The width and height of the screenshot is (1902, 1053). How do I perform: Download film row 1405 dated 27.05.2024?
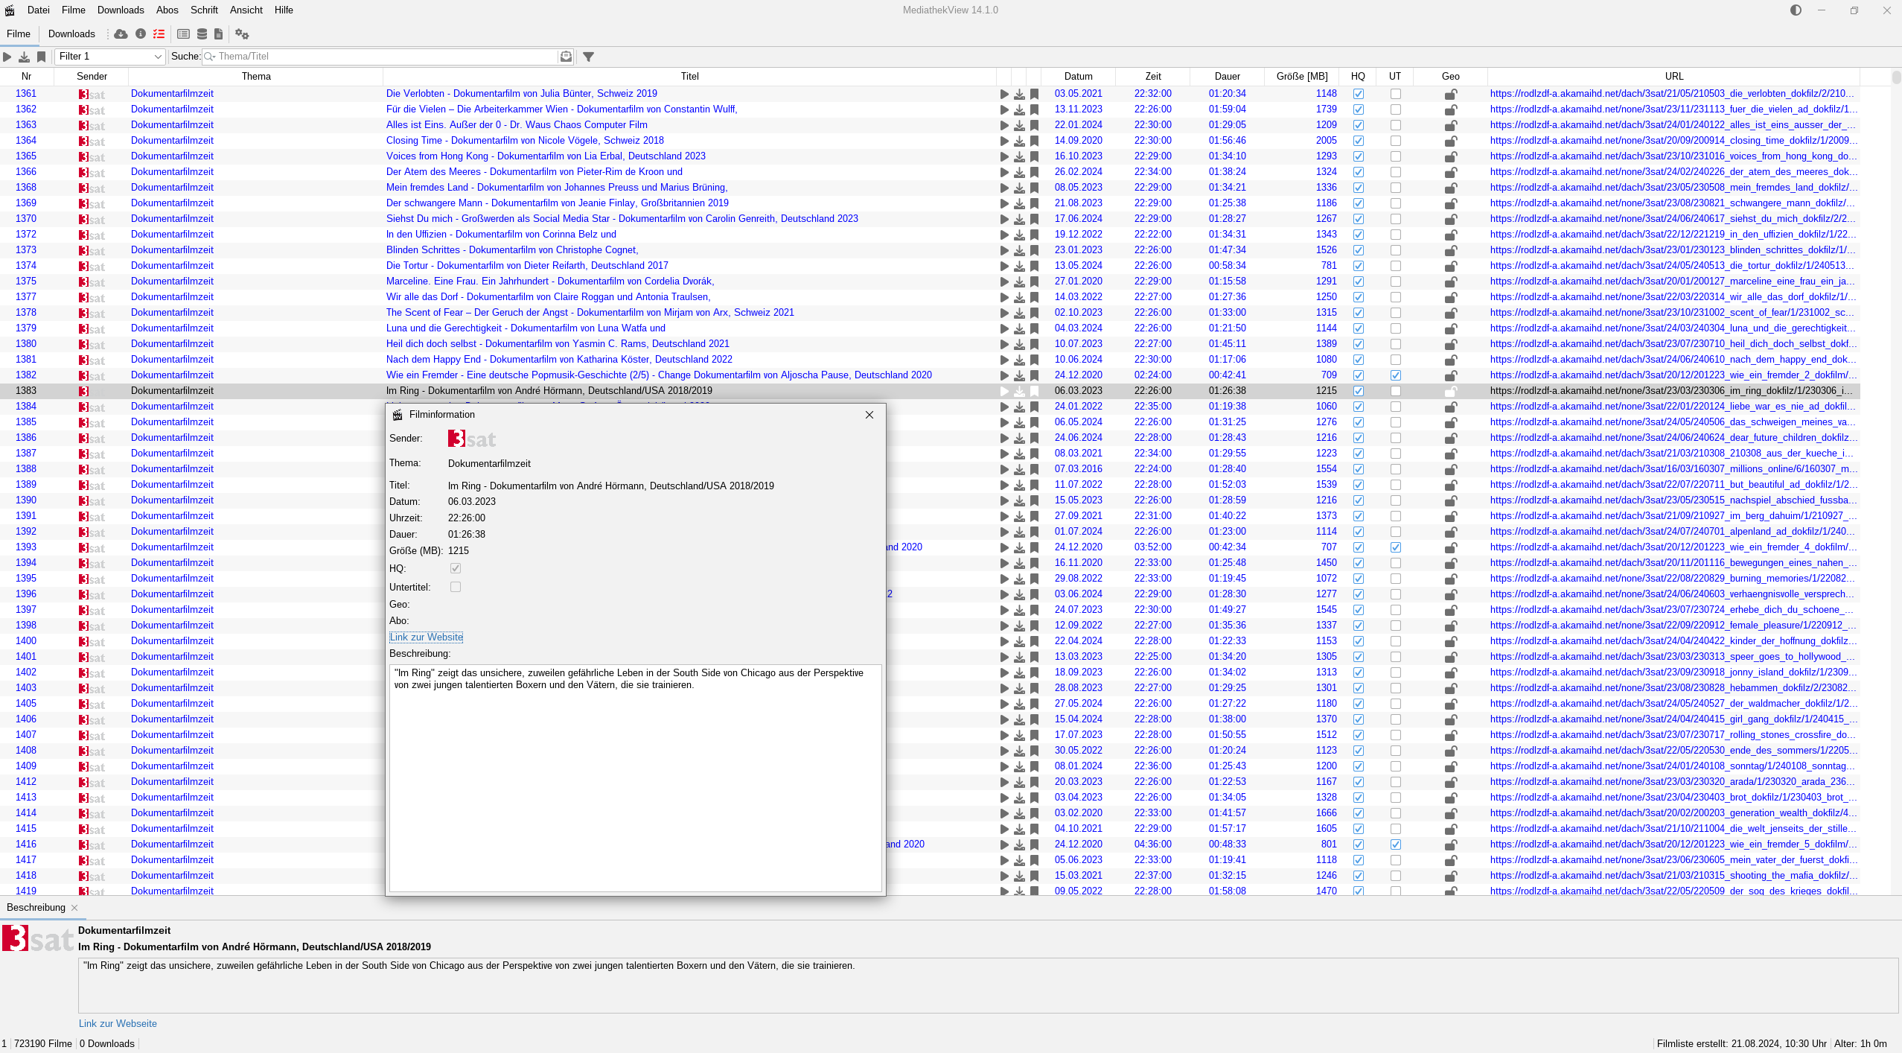(x=1019, y=704)
